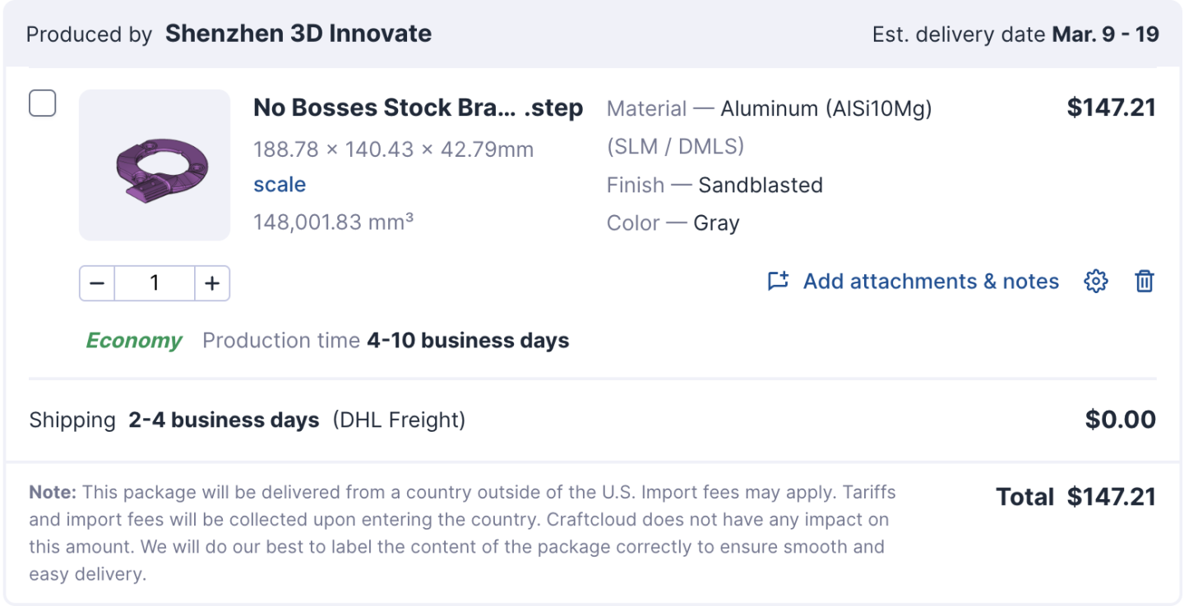The width and height of the screenshot is (1184, 606).
Task: Click the Economy production label
Action: point(134,341)
